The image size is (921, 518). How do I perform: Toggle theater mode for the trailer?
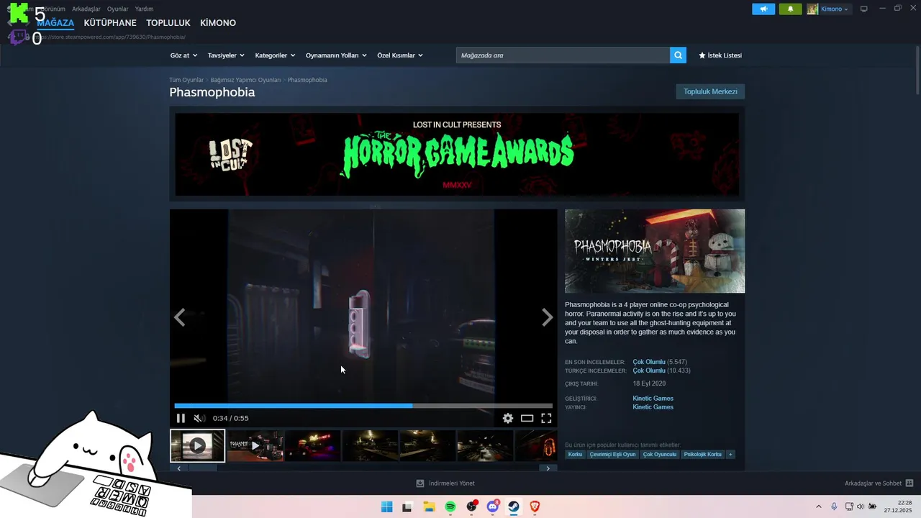(x=527, y=418)
